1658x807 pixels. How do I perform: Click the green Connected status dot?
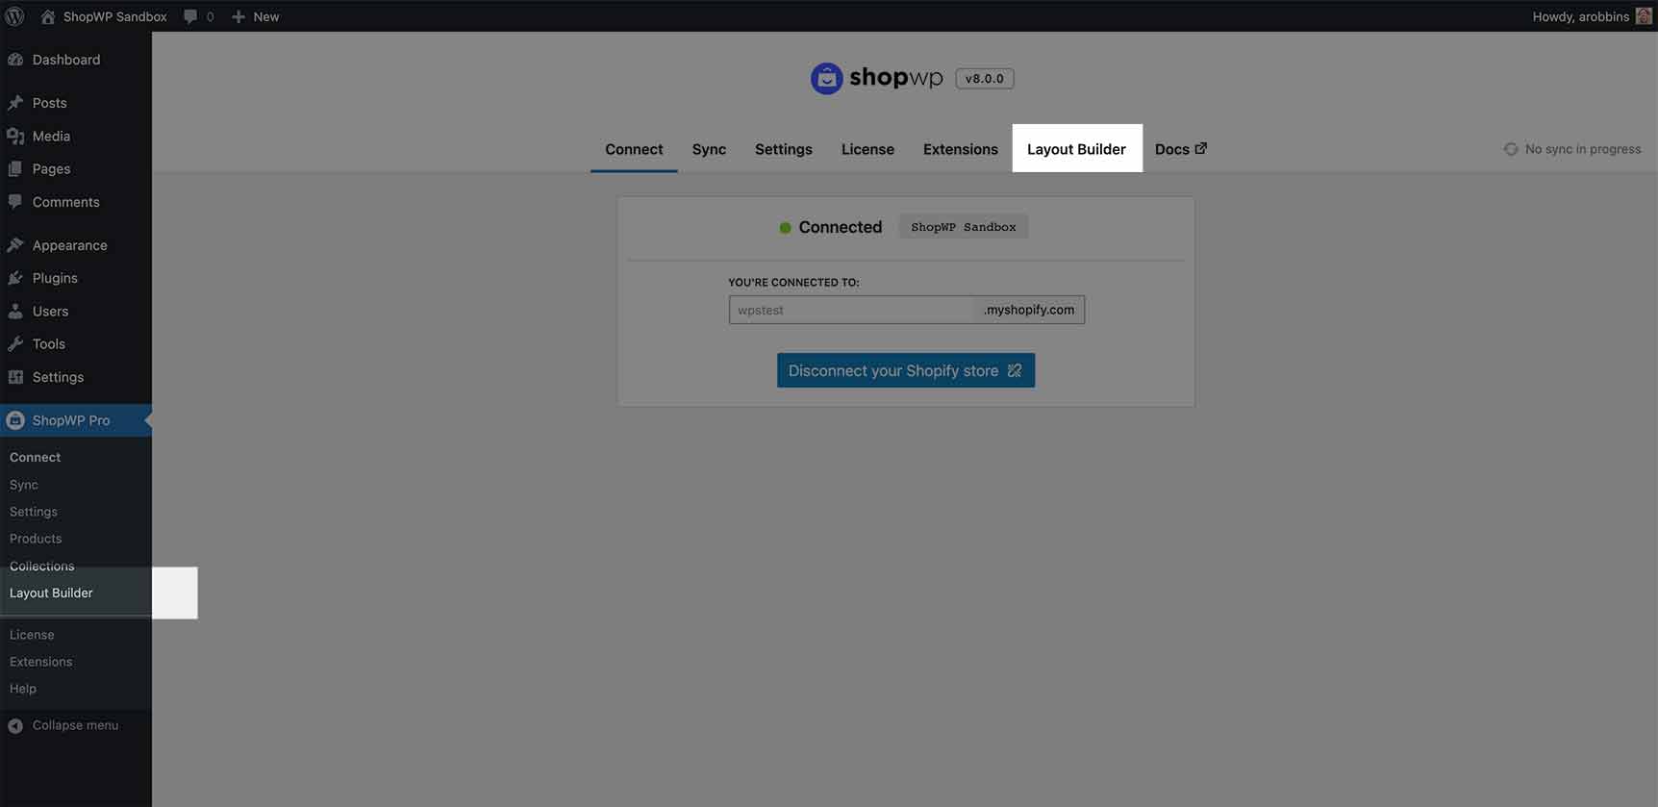click(785, 228)
